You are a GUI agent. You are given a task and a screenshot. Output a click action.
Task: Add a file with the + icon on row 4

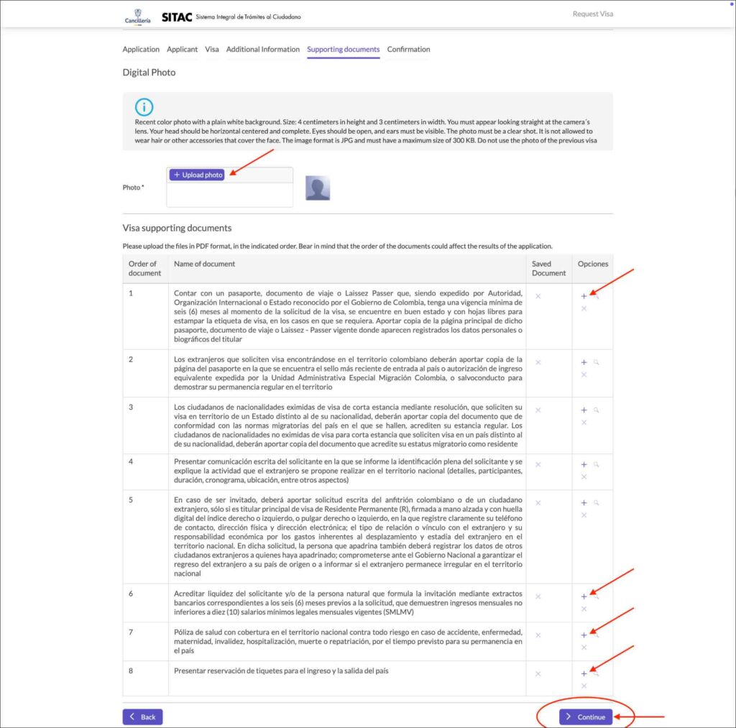pos(584,465)
